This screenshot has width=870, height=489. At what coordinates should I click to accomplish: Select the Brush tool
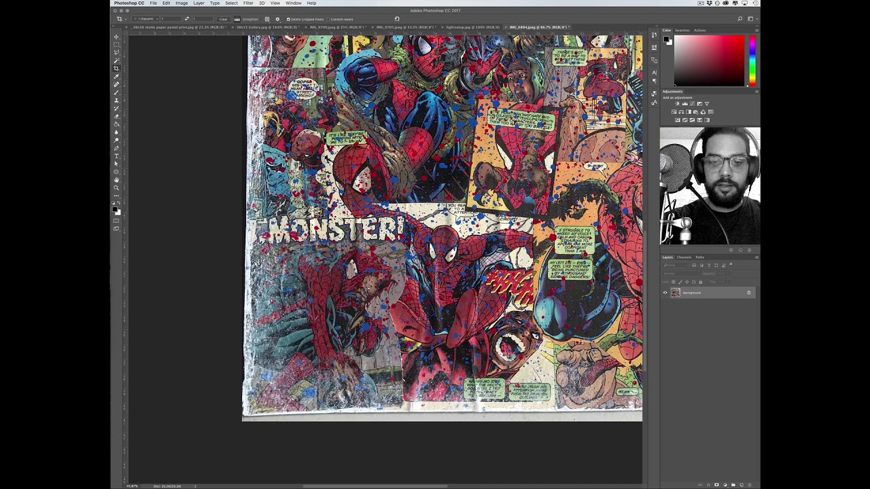[x=116, y=92]
